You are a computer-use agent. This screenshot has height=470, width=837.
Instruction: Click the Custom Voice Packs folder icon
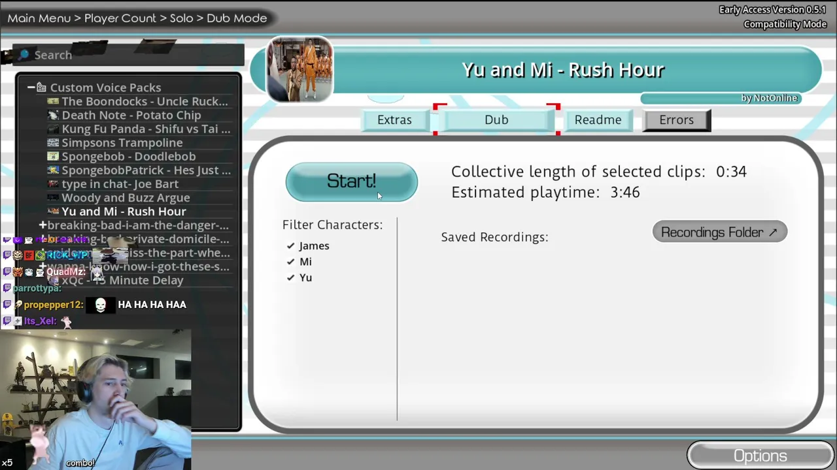[x=41, y=87]
